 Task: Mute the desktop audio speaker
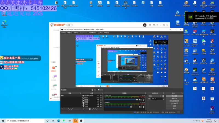coord(140,107)
